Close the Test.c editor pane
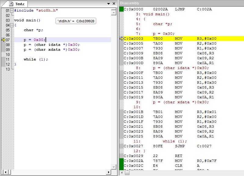Image resolution: width=244 pixels, height=176 pixels. [114, 3]
